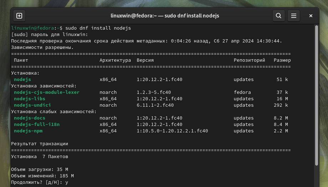Click the 'Пакет' column header
The image size is (328, 187).
[21, 60]
